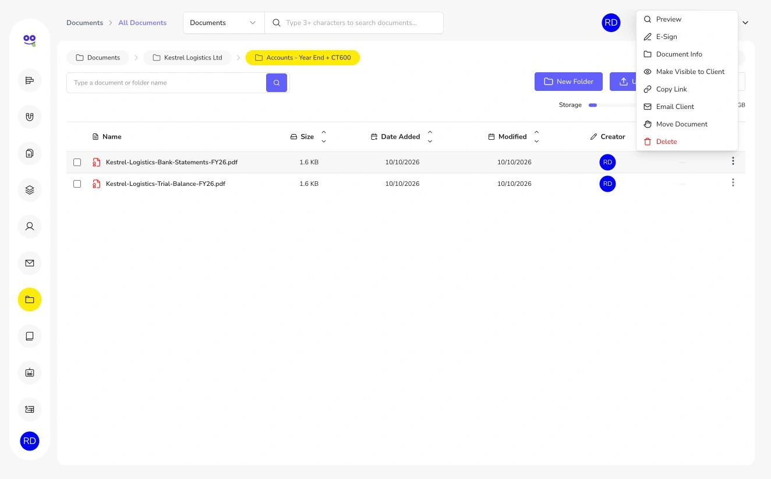771x479 pixels.
Task: Select Preview from the context menu
Action: click(687, 19)
